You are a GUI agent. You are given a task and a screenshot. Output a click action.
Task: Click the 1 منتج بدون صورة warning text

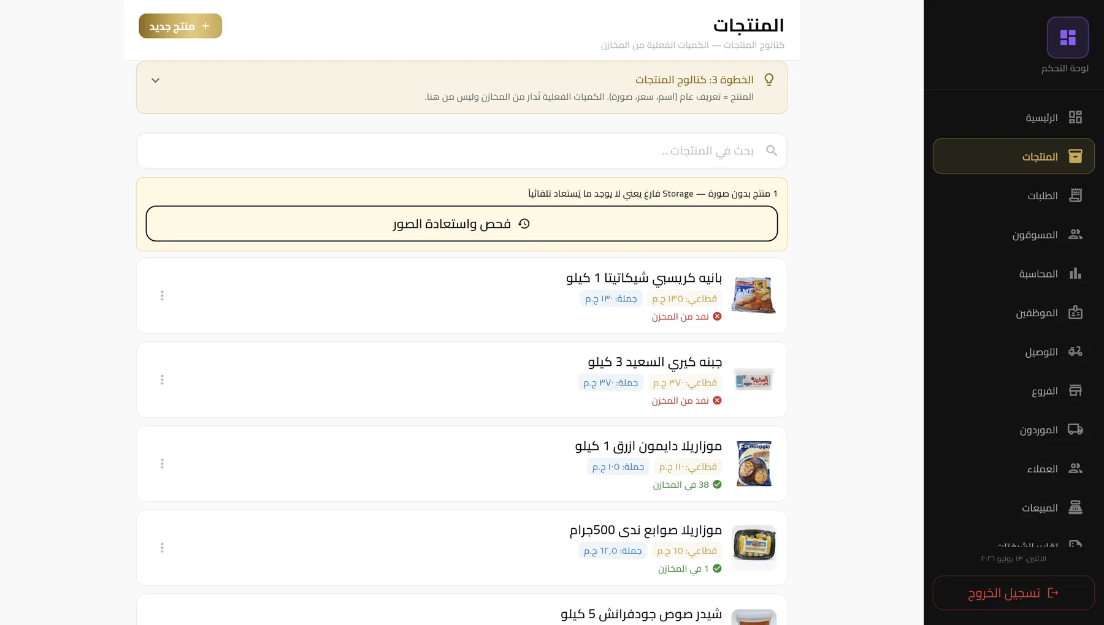653,194
